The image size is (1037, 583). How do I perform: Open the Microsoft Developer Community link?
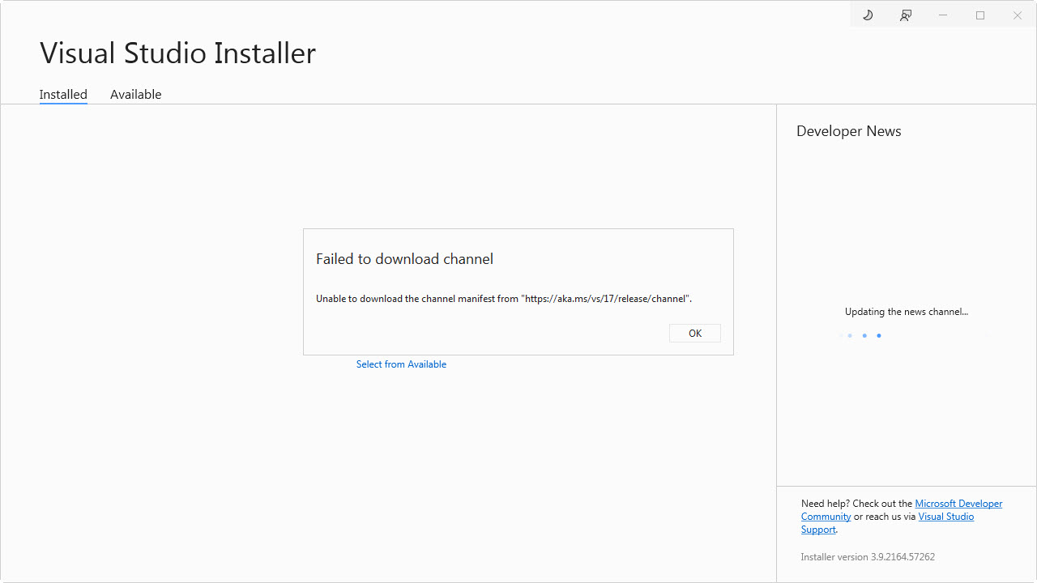(x=958, y=504)
